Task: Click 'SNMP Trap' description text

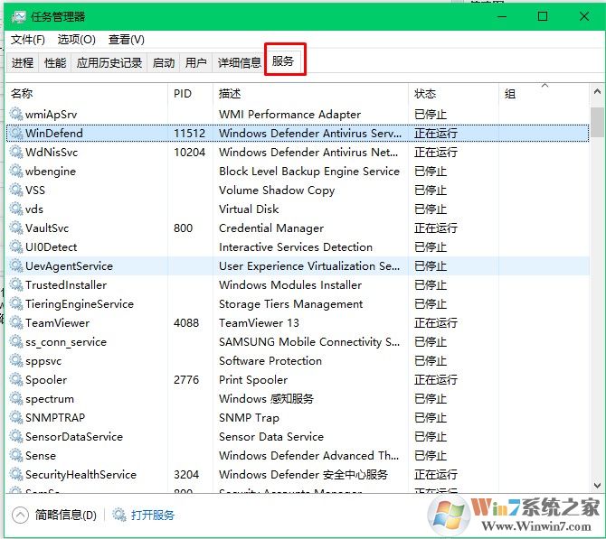Action: (249, 417)
